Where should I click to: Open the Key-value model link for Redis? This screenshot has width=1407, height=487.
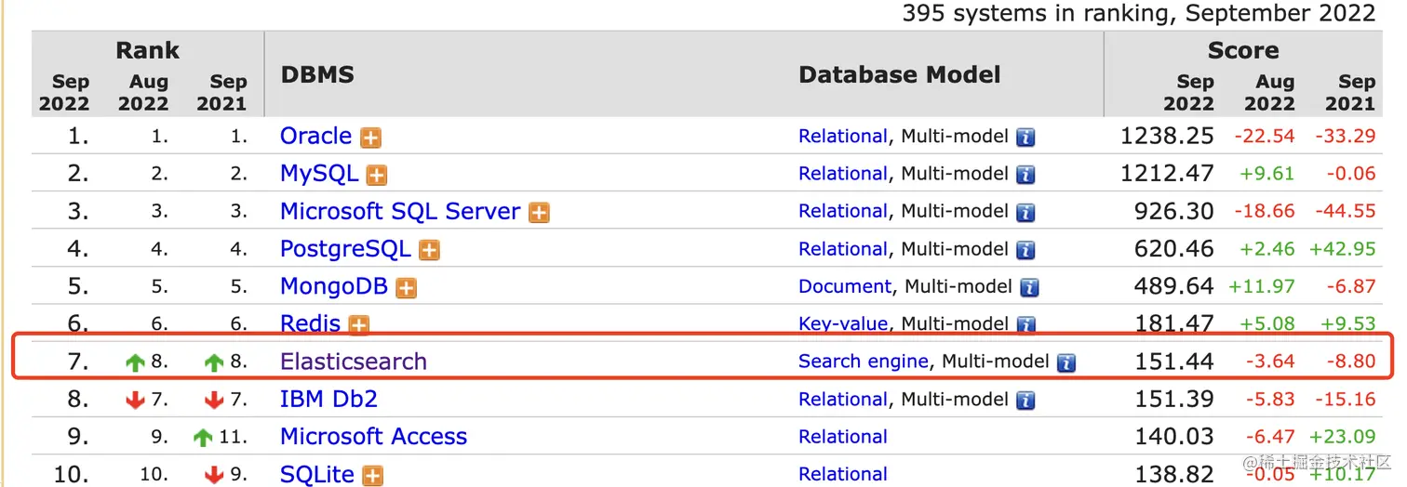(x=843, y=323)
